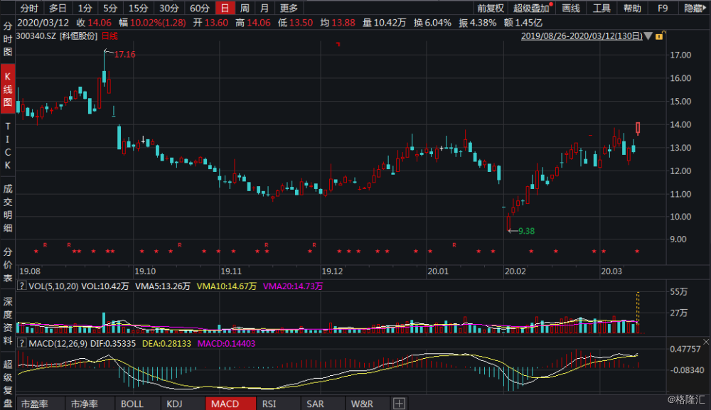Toggle the lock icon beside date range
This screenshot has height=410, width=711.
[659, 36]
